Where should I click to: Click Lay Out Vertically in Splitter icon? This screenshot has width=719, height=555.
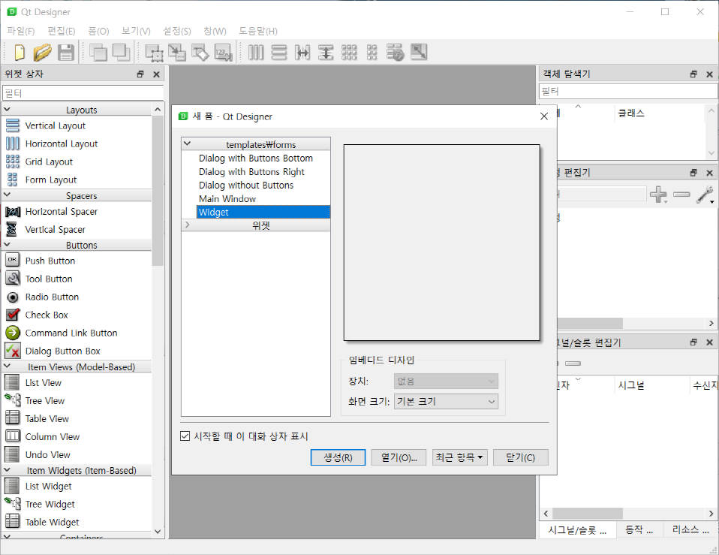[x=326, y=53]
